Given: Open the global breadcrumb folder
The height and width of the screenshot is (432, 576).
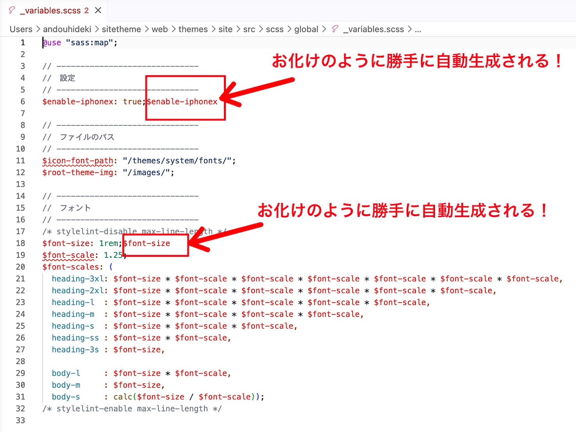Looking at the screenshot, I should click(x=306, y=30).
